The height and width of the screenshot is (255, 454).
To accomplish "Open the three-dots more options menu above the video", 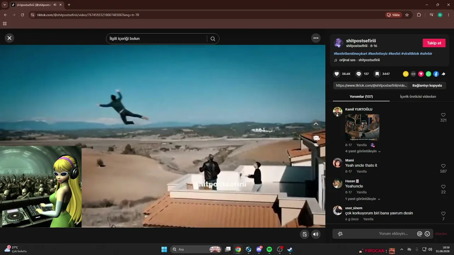I will point(316,38).
